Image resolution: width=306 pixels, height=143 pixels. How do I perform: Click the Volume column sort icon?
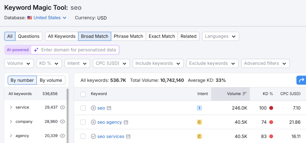[x=245, y=94]
